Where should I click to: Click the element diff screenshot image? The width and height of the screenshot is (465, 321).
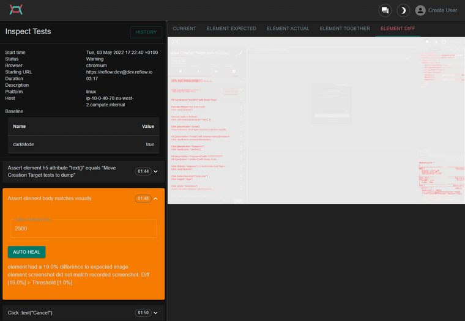click(x=316, y=120)
